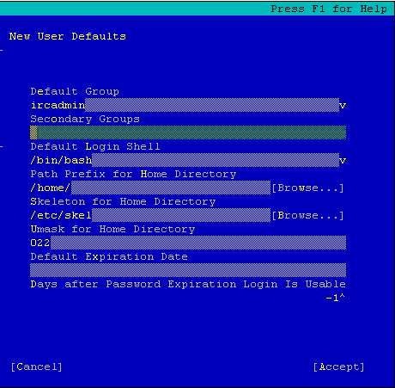The image size is (395, 388).
Task: Click the Secondary Groups label
Action: click(85, 119)
